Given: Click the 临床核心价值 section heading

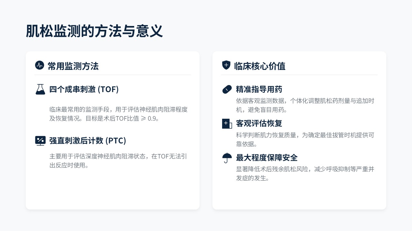Looking at the screenshot, I should (x=259, y=66).
